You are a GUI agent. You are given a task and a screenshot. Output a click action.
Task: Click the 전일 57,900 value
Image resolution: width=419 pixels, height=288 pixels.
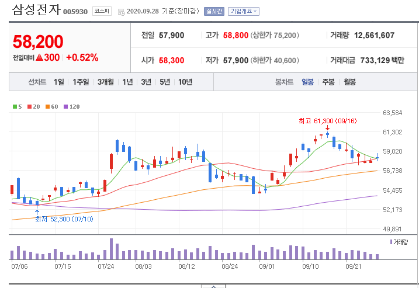click(171, 35)
